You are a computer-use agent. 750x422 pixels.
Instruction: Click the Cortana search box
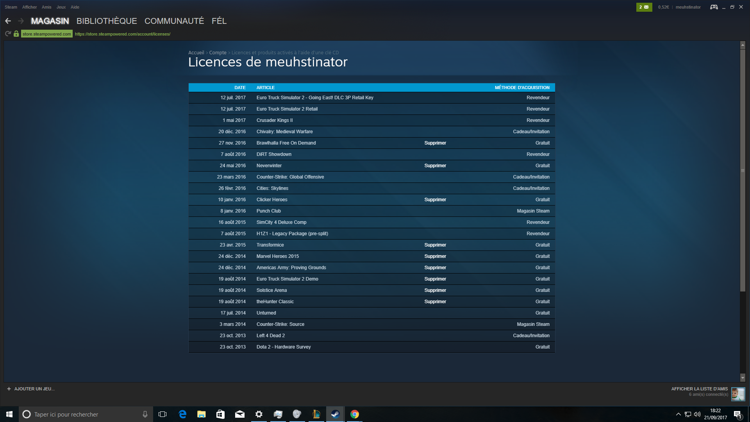(x=85, y=414)
